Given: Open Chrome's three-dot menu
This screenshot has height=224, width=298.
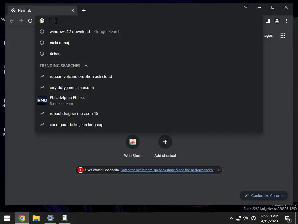Looking at the screenshot, I should coord(286,21).
